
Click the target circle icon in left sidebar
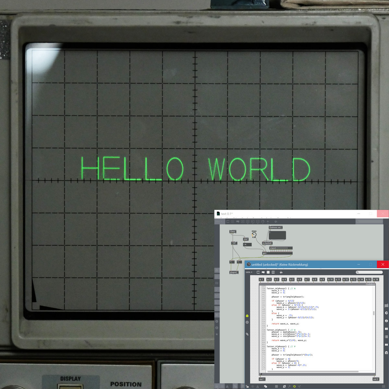(x=247, y=322)
